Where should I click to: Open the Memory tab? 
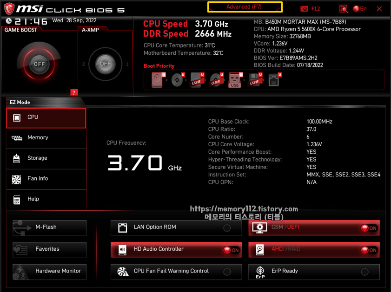(46, 138)
